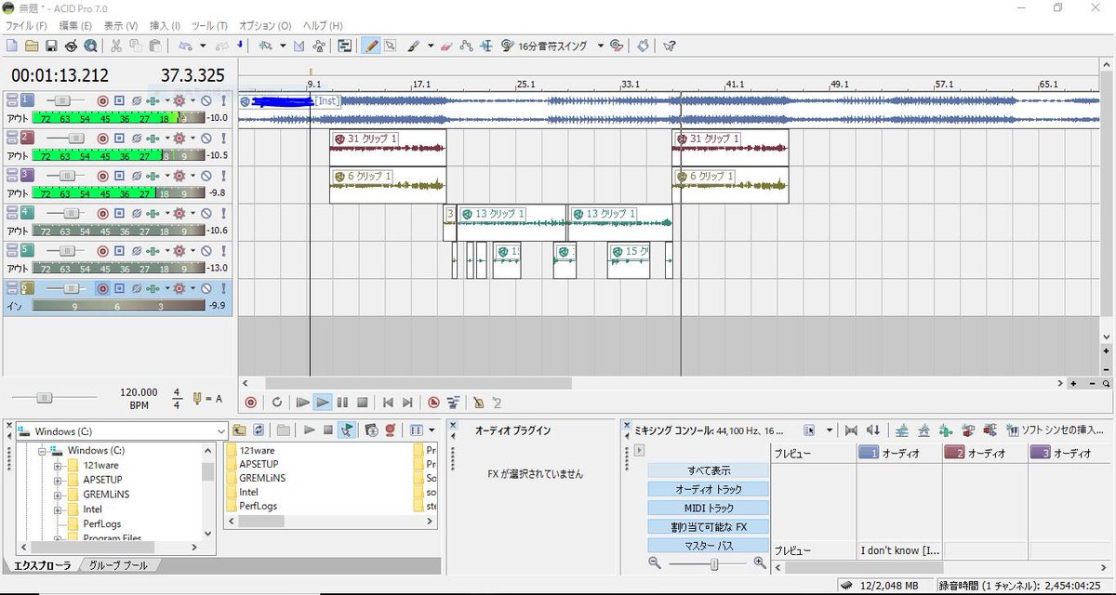The image size is (1116, 595).
Task: Switch to the エクスプローラ tab
Action: pyautogui.click(x=41, y=565)
